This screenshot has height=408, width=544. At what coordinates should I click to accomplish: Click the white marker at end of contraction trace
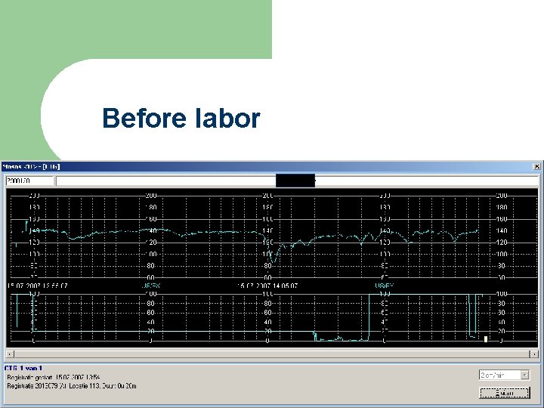486,339
